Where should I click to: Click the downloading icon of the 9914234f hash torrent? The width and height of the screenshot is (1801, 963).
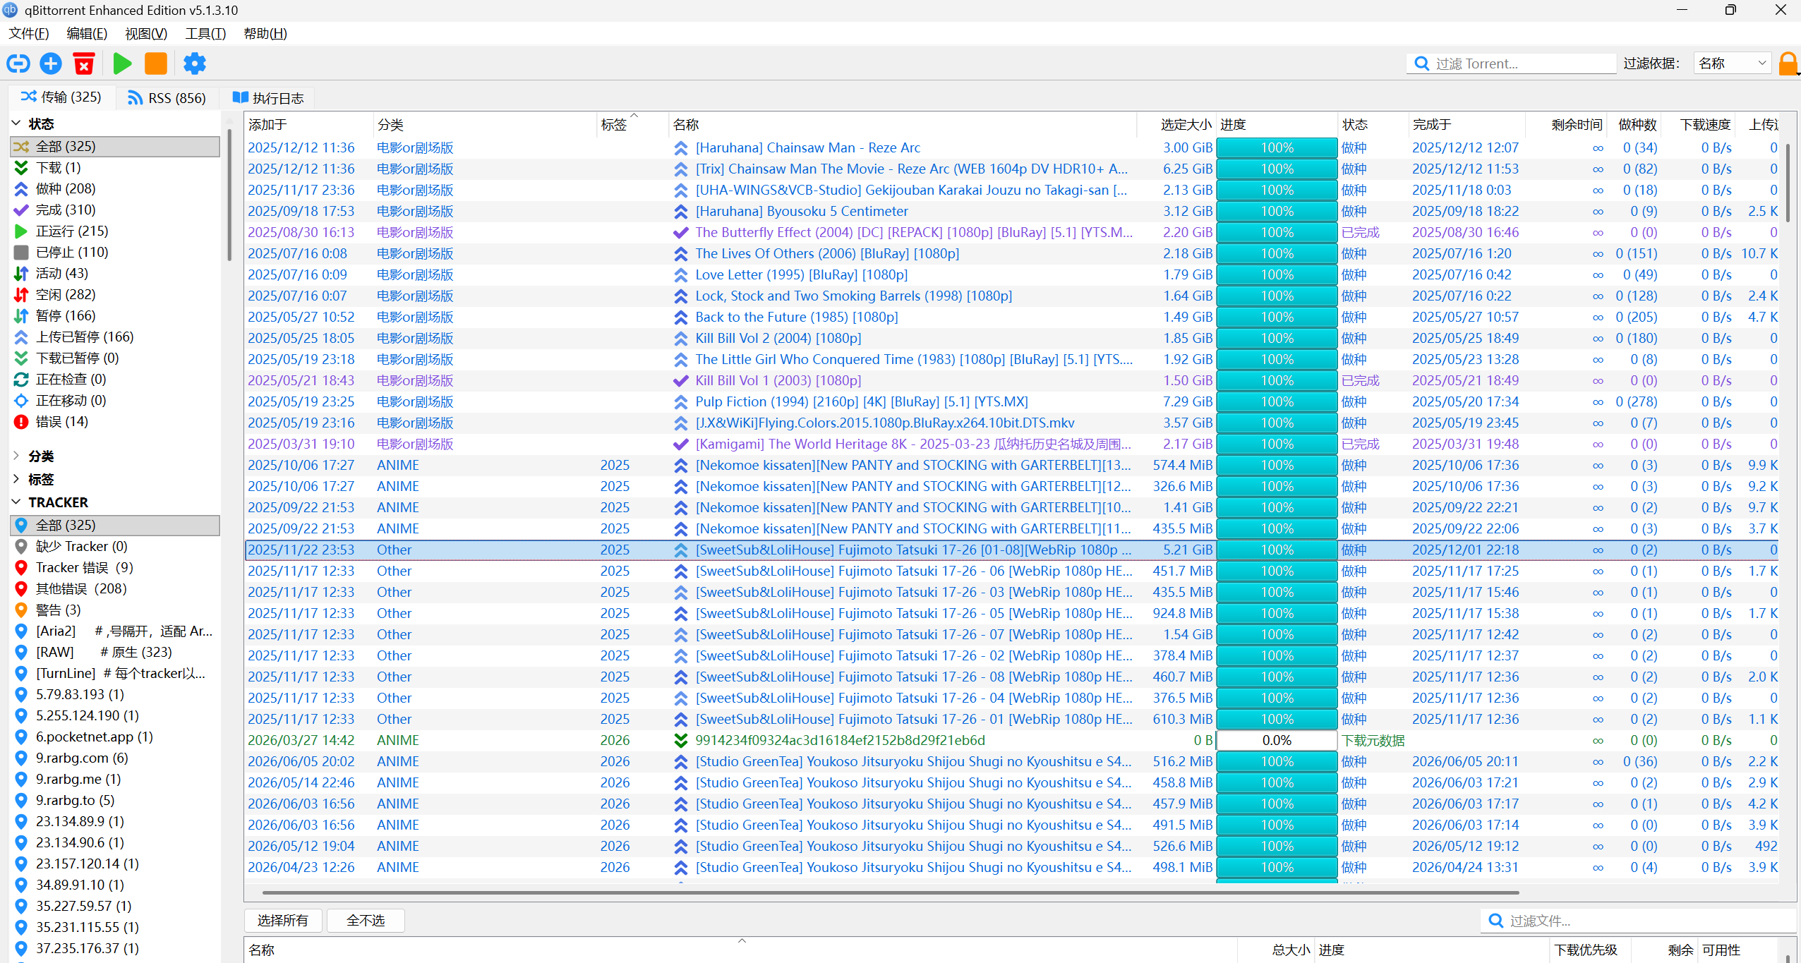tap(680, 741)
